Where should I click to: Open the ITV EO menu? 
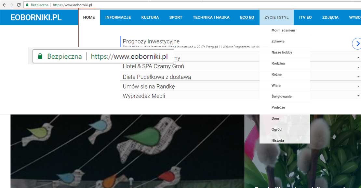coord(305,18)
